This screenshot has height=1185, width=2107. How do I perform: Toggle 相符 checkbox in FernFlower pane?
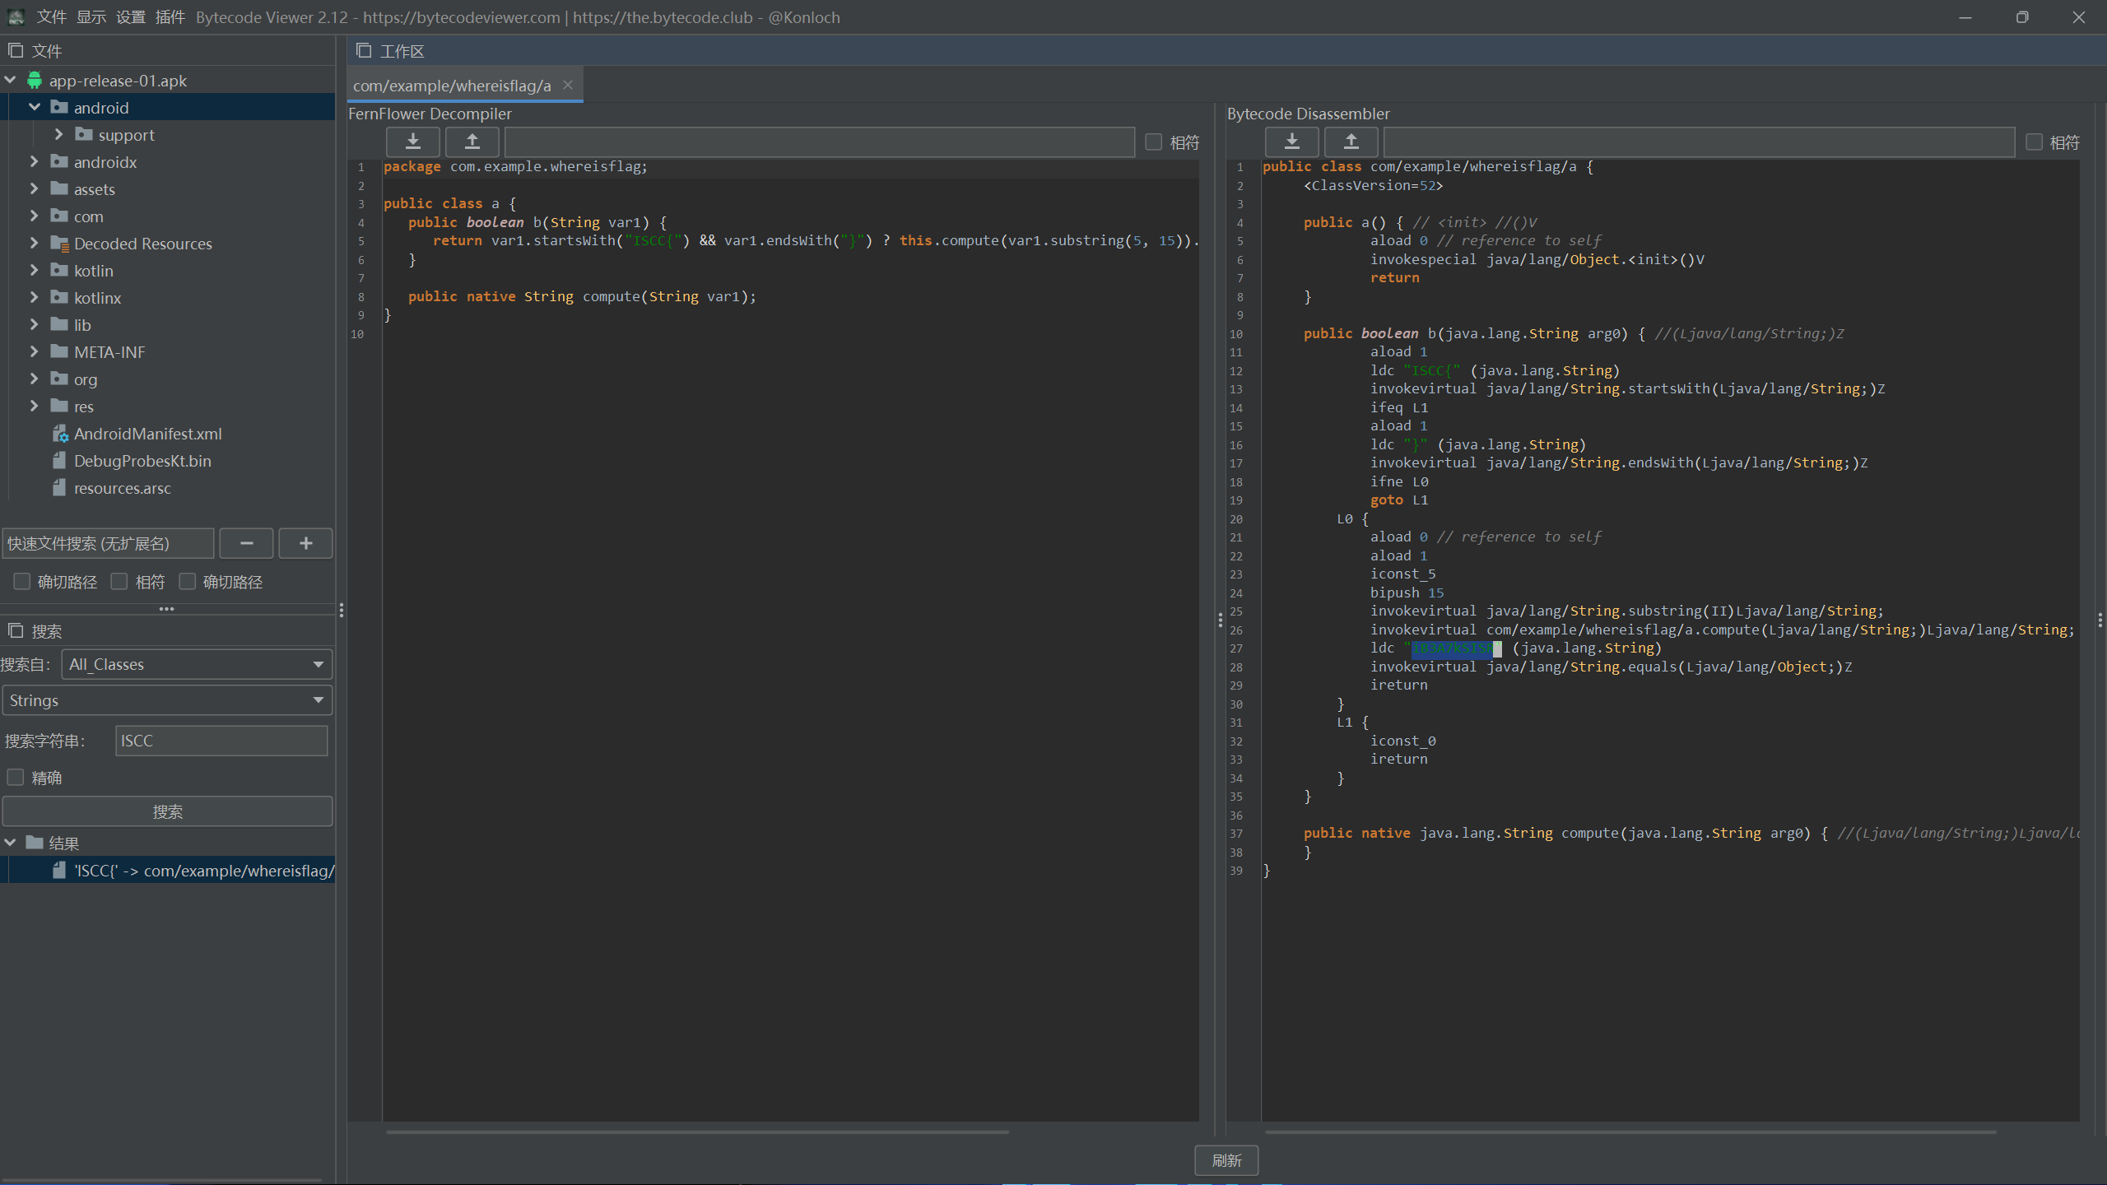coord(1154,142)
